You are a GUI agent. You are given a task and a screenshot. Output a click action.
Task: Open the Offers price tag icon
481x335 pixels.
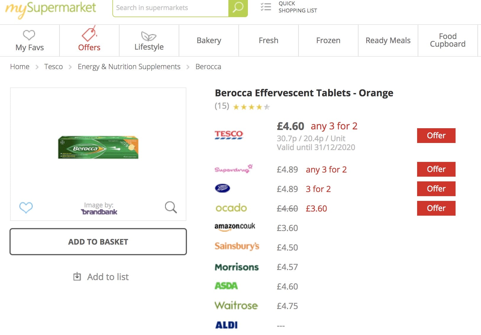89,34
